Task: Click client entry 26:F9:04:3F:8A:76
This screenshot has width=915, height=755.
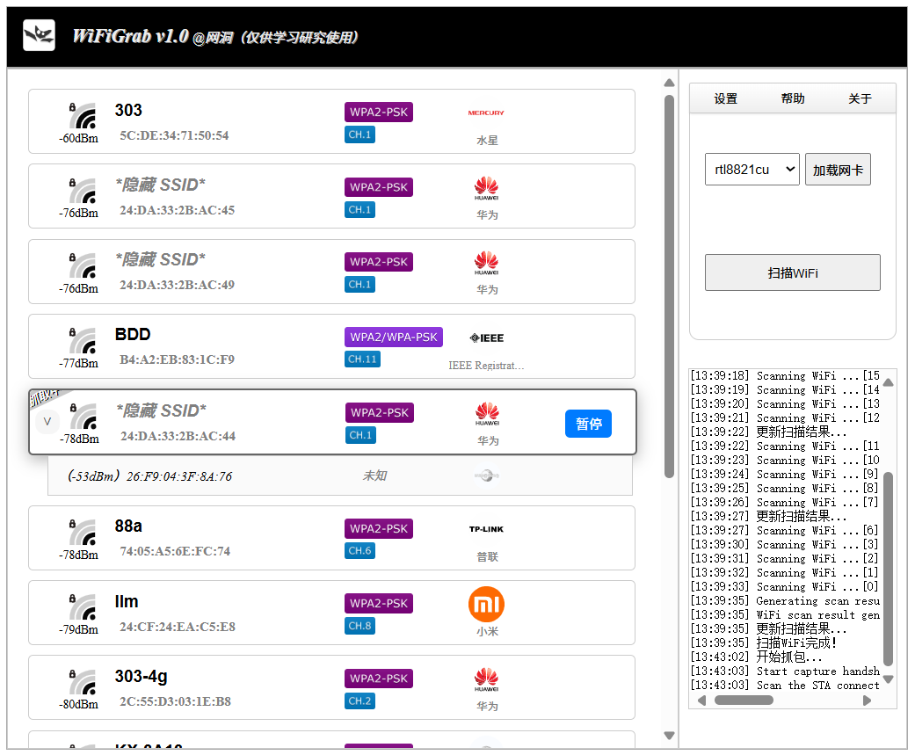Action: pyautogui.click(x=340, y=476)
